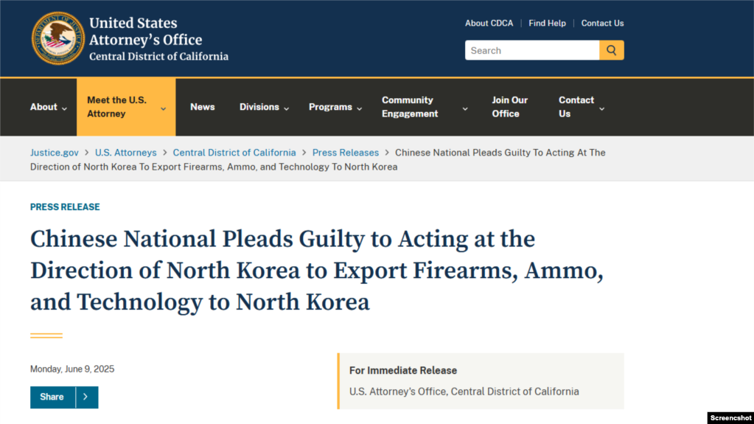Expand the Programs dropdown menu
The height and width of the screenshot is (424, 754).
(335, 107)
